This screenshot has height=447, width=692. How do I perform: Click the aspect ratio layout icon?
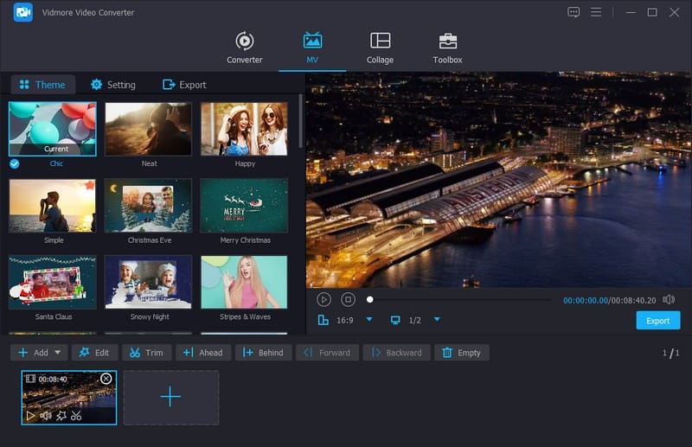pyautogui.click(x=323, y=320)
